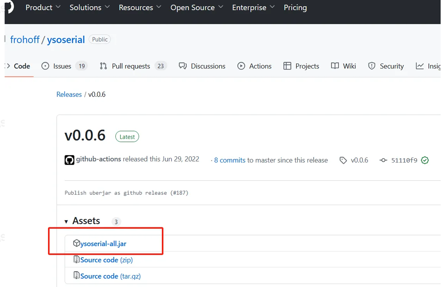Click the commit icon beside 51110f9

(x=383, y=160)
